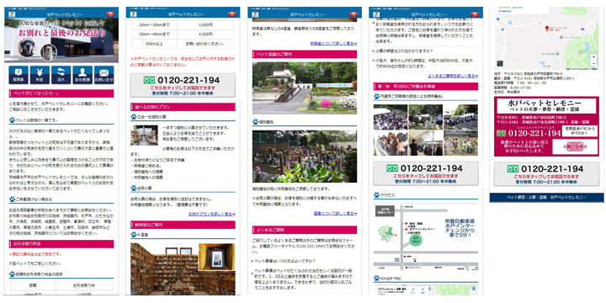The height and width of the screenshot is (303, 606).
Task: Click the paw icon beside ご来園頂けない場合は
Action: (13, 199)
